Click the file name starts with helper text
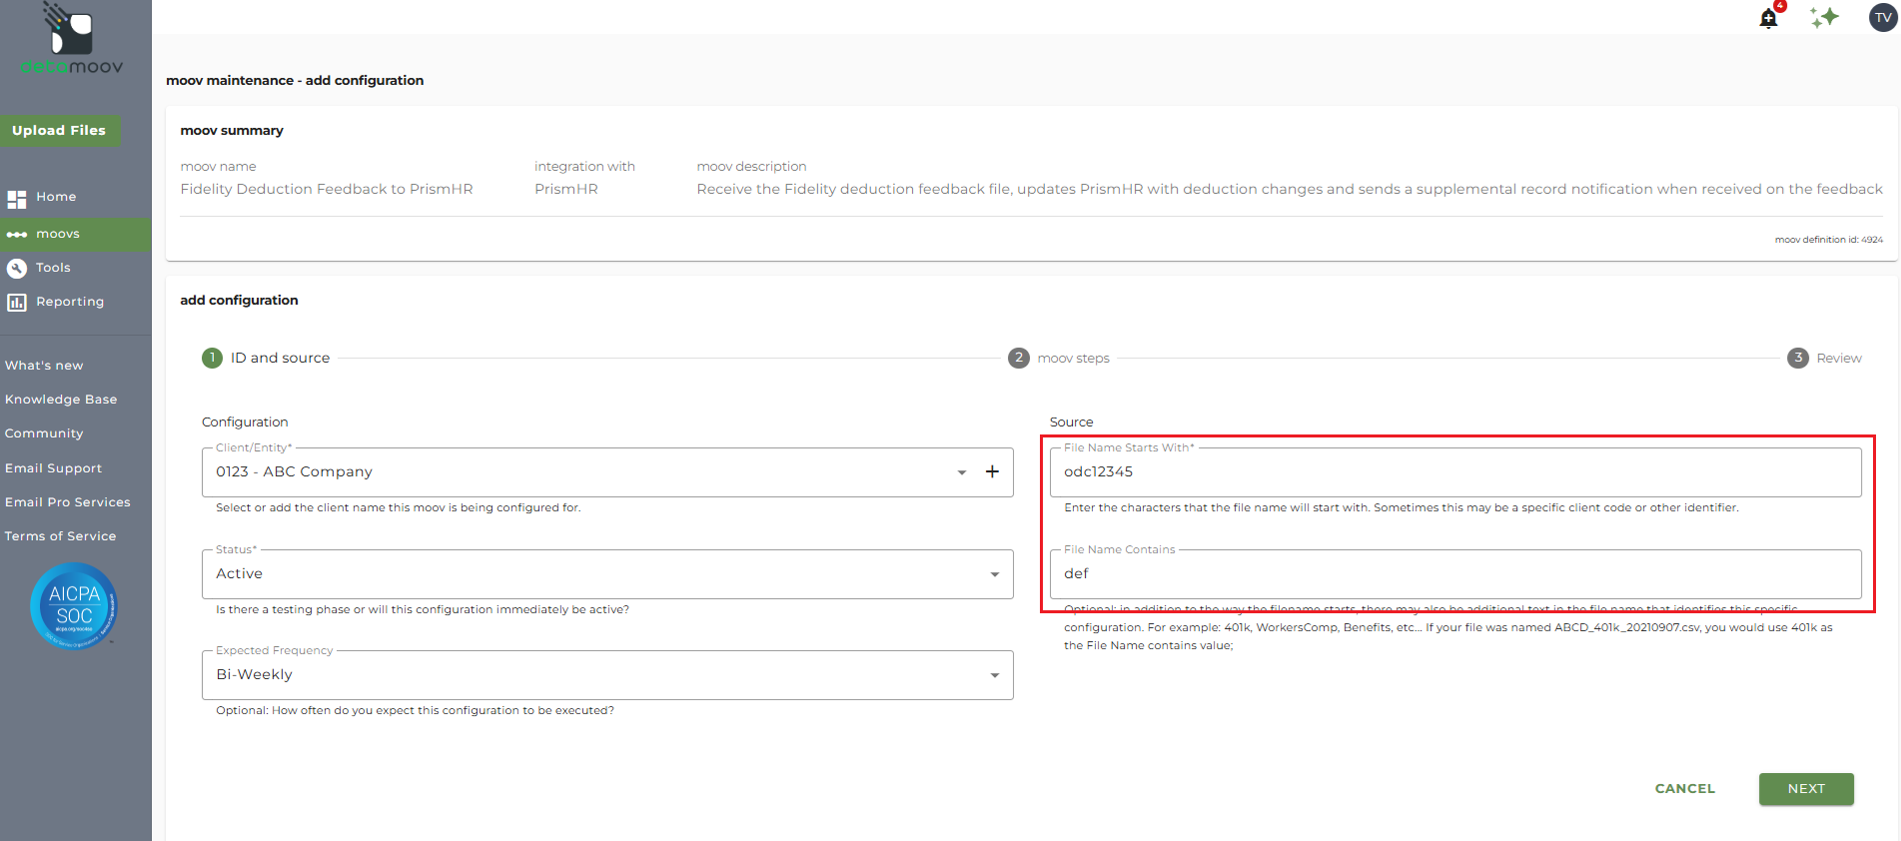 [x=1402, y=507]
